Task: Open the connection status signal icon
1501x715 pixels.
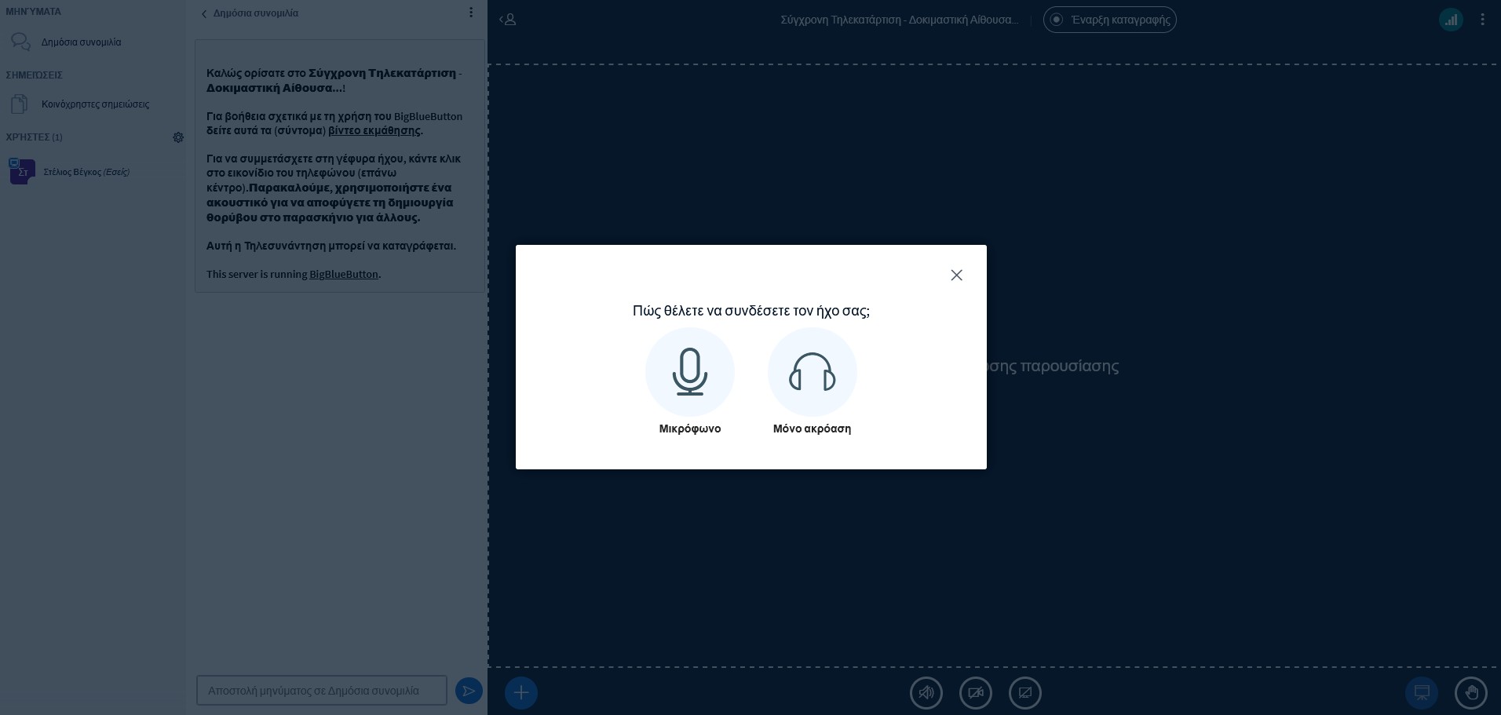Action: click(x=1450, y=20)
